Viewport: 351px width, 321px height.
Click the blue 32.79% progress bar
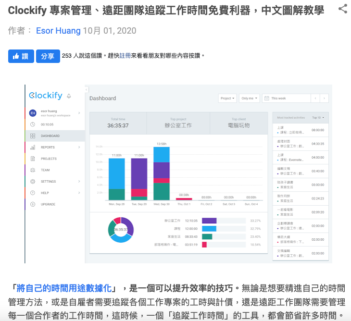[209, 229]
